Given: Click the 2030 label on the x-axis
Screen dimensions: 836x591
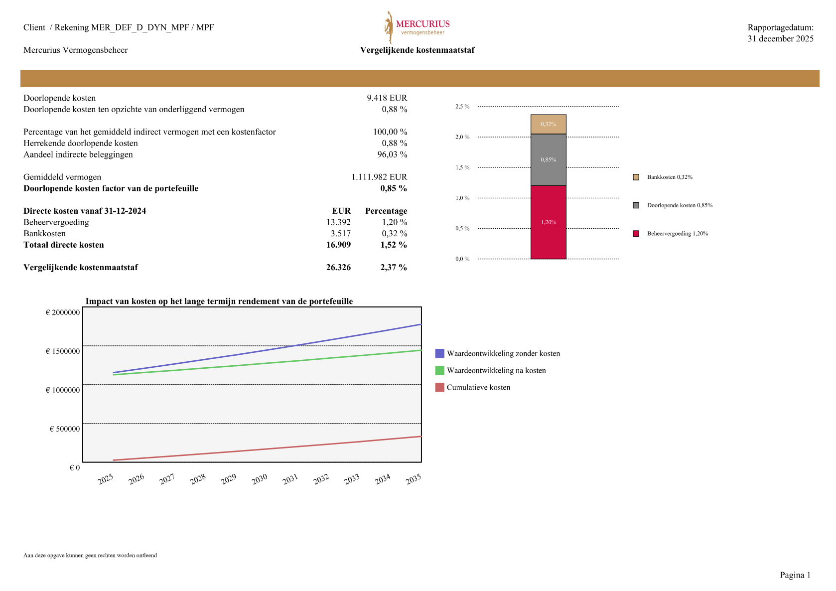Looking at the screenshot, I should click(260, 479).
